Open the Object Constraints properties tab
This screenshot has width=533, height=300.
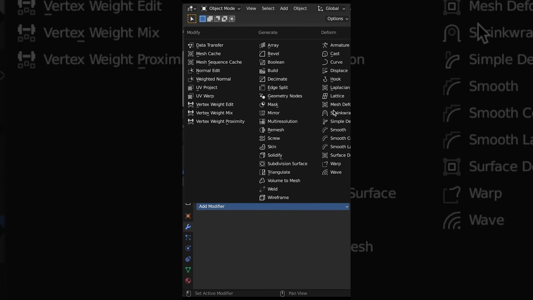188,259
